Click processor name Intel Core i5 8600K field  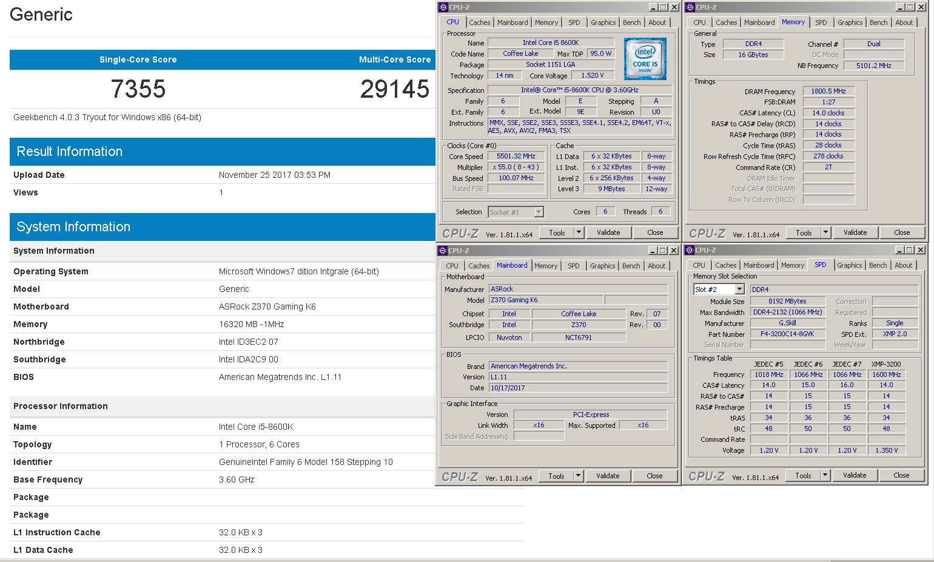tap(551, 42)
